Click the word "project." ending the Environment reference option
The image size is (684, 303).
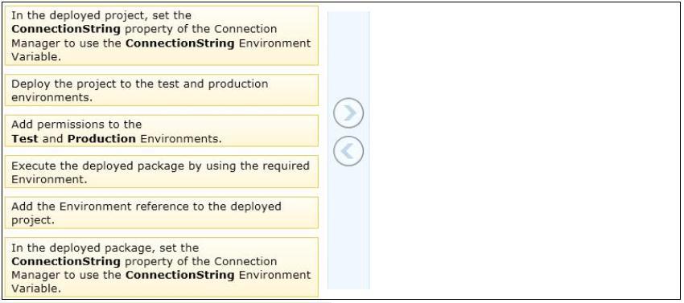click(x=33, y=220)
